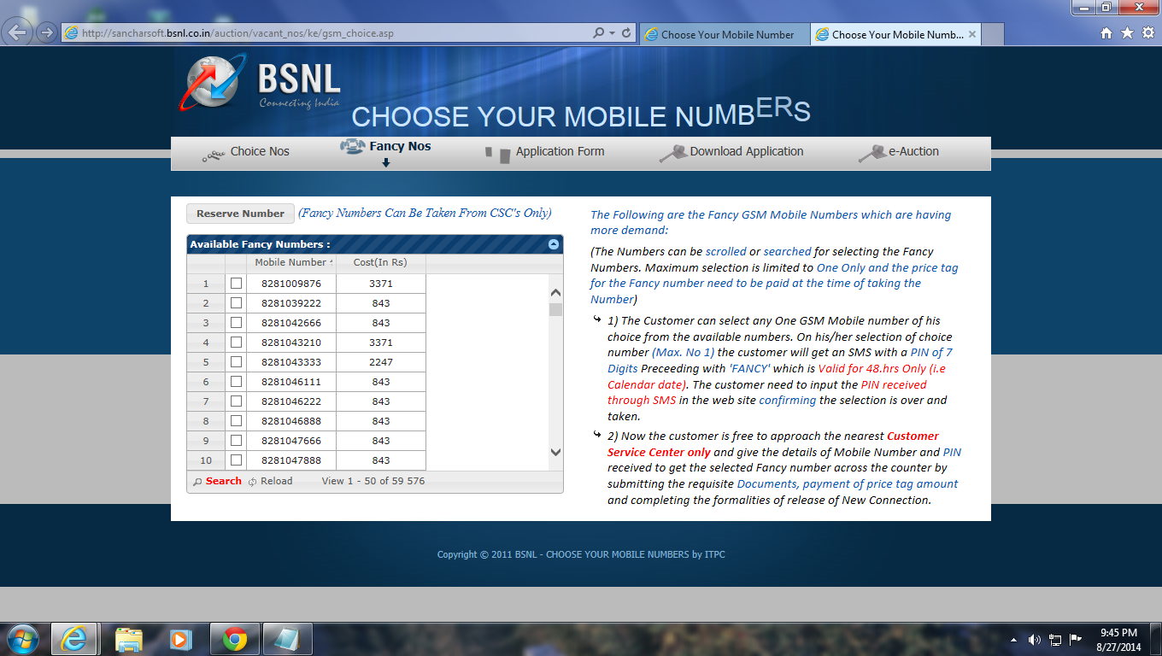Click the page Refresh icon
This screenshot has height=656, width=1162.
(x=626, y=33)
